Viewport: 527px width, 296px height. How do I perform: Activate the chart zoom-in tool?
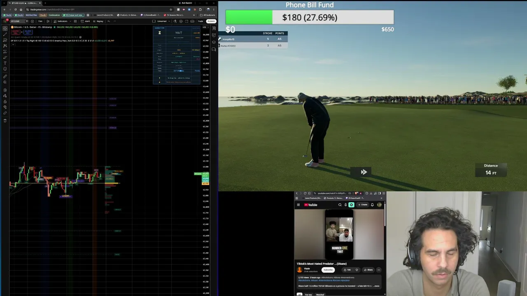5,82
